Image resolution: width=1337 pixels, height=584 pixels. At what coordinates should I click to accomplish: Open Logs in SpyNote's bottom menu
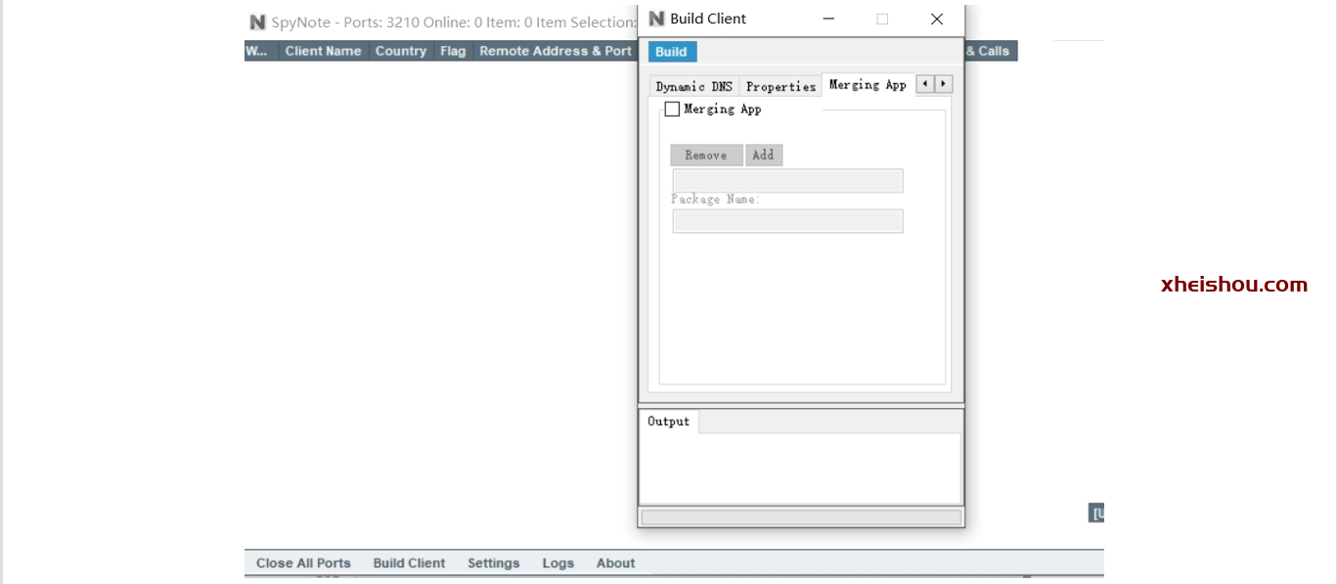tap(558, 563)
